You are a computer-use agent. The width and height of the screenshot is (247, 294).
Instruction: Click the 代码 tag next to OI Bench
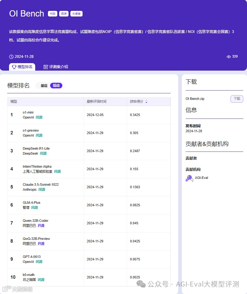click(x=53, y=14)
